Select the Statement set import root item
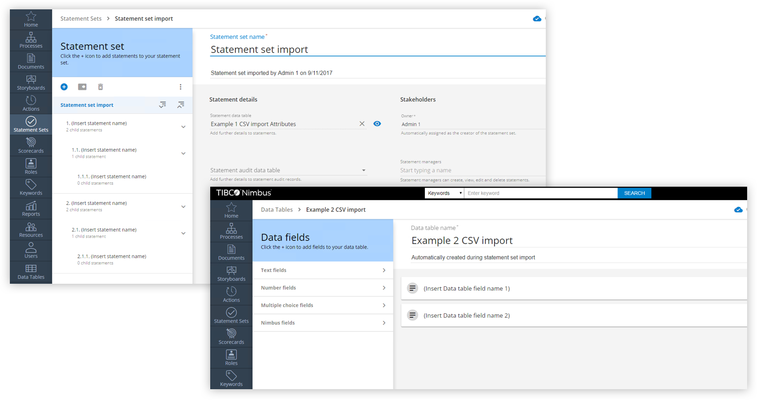757x402 pixels. tap(87, 105)
